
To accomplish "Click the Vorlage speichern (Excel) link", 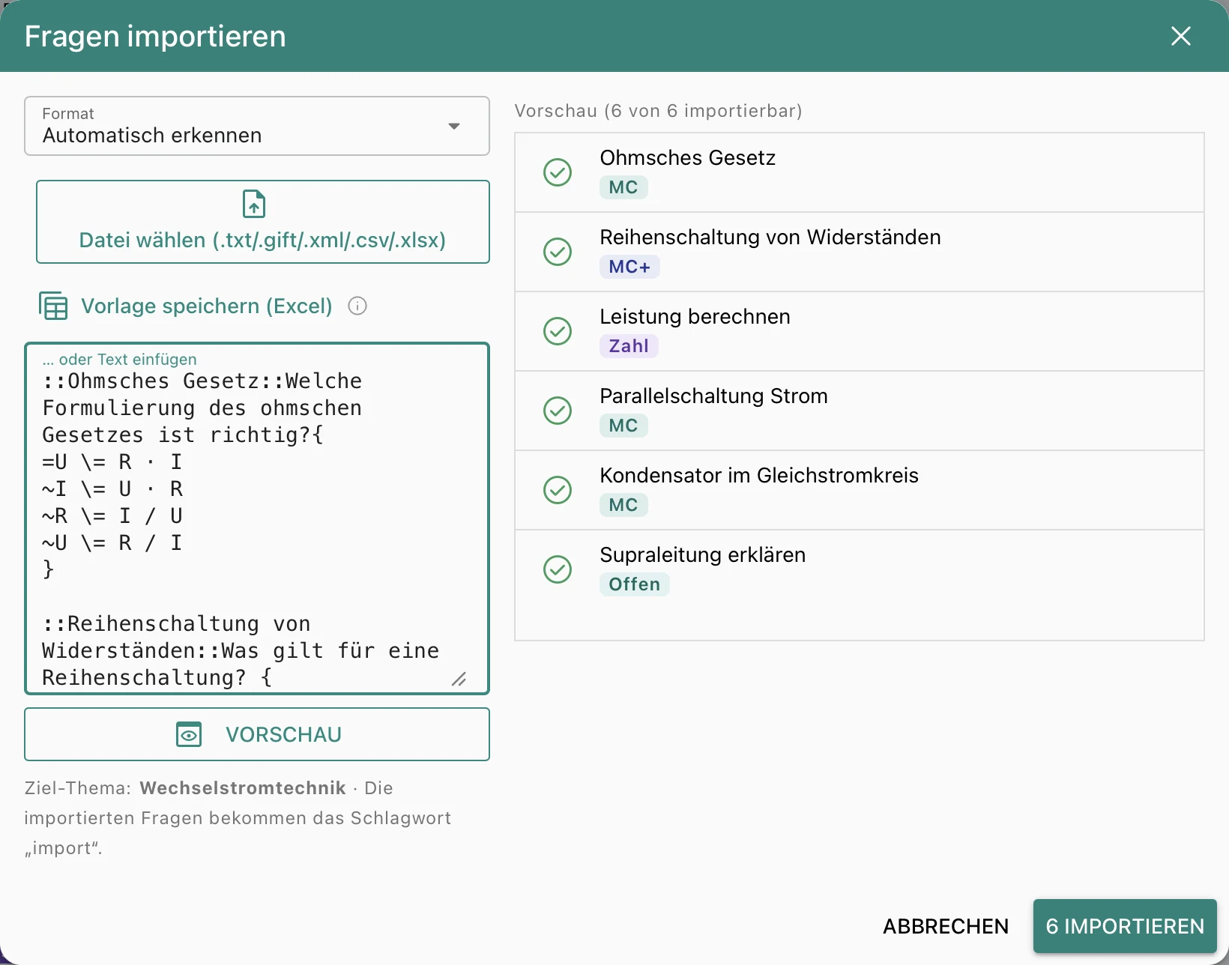I will click(x=207, y=306).
